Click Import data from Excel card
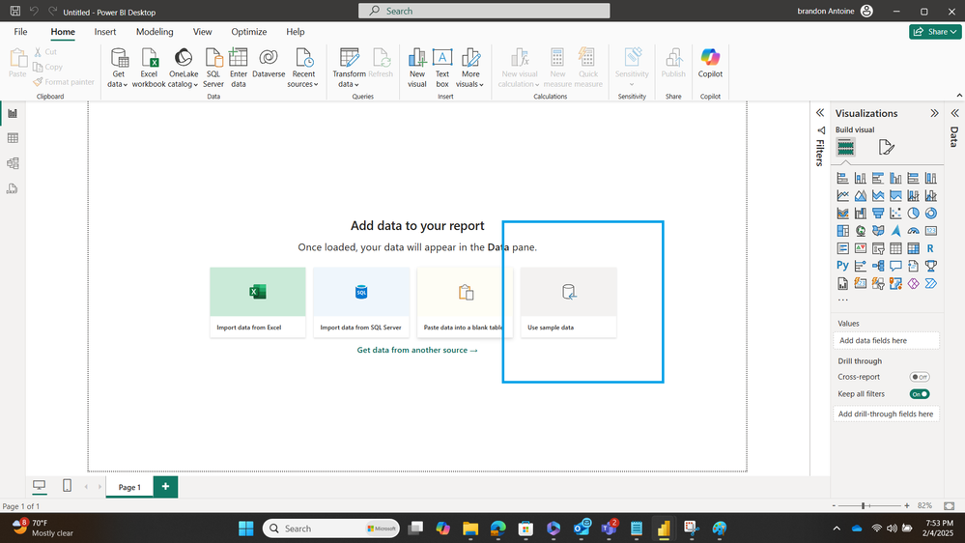The height and width of the screenshot is (543, 965). pos(257,302)
